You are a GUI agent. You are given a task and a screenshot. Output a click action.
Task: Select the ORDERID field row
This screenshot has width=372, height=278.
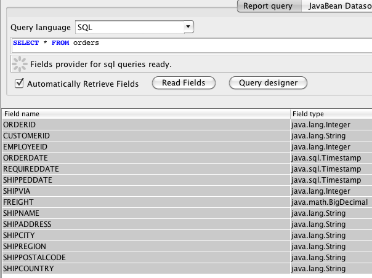[x=145, y=125]
